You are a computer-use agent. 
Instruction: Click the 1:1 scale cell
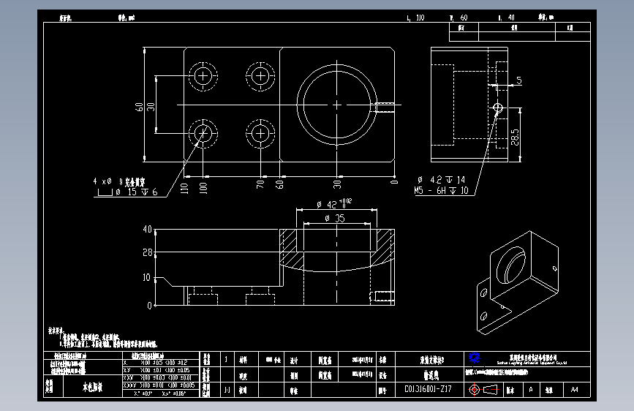point(227,390)
